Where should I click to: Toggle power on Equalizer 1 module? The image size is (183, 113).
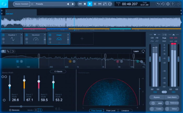(x=3, y=35)
